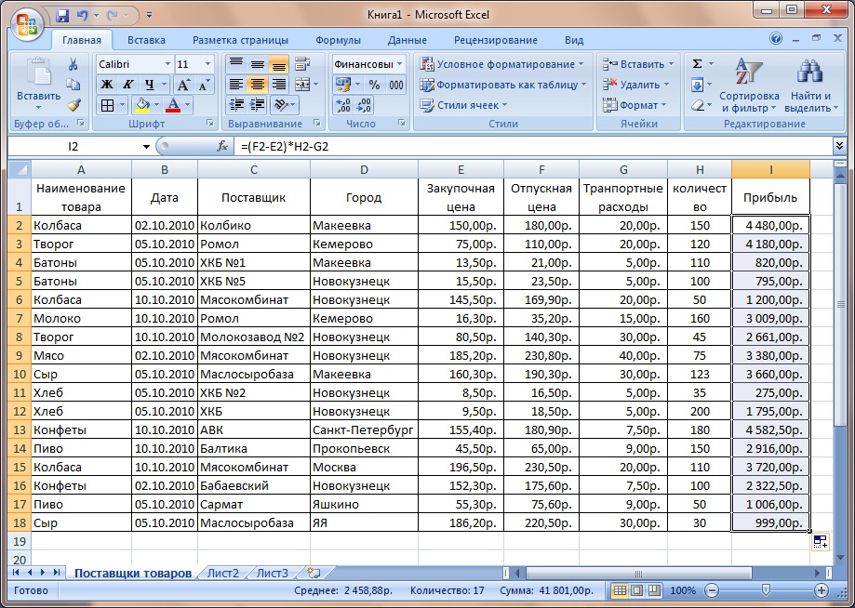Open the Вставка ribbon tab

(146, 40)
